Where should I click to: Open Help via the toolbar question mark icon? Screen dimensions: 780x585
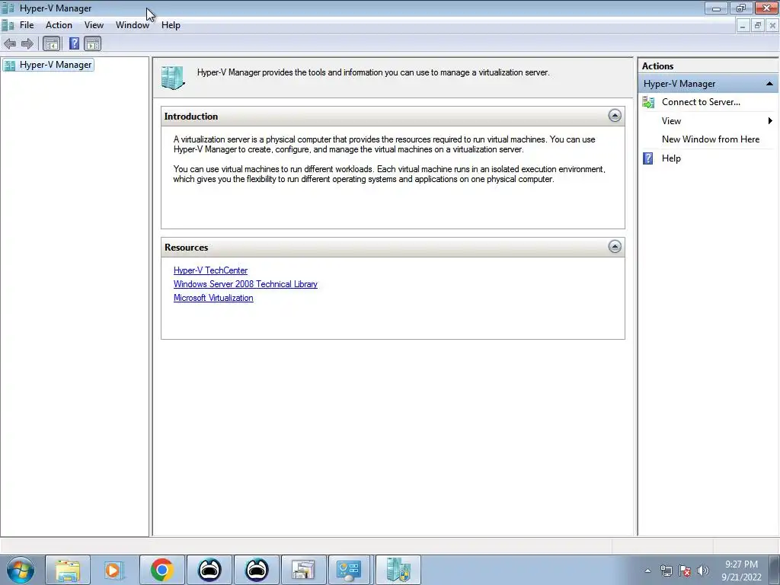74,43
